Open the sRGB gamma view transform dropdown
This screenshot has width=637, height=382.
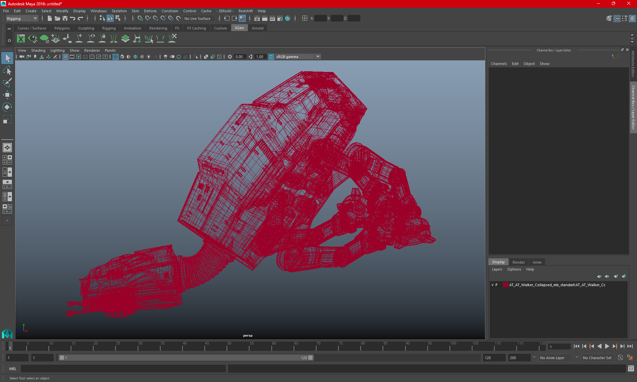pos(298,57)
